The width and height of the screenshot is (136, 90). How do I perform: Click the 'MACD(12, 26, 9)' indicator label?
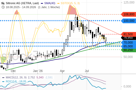[16, 77]
